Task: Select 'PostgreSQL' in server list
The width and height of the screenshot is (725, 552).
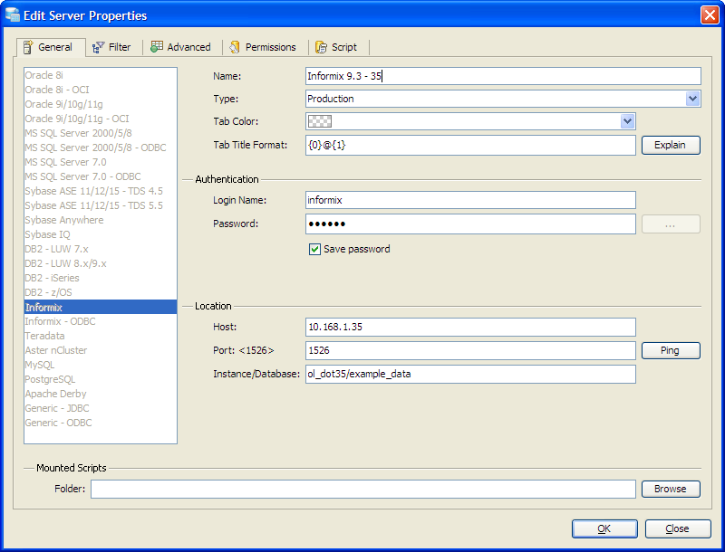Action: [101, 379]
